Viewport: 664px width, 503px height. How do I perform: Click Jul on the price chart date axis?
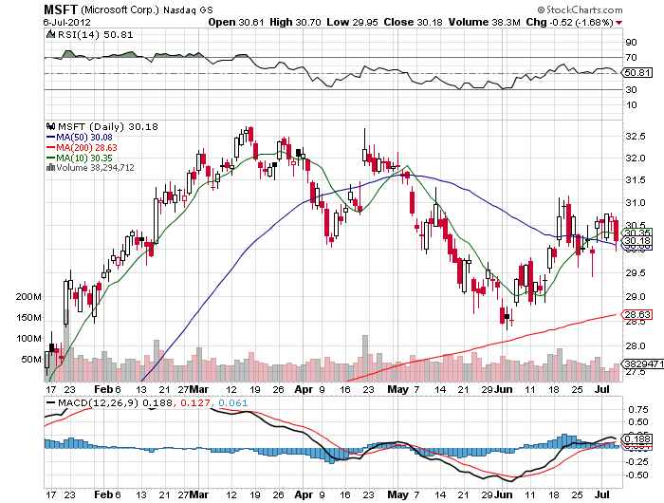(x=602, y=389)
